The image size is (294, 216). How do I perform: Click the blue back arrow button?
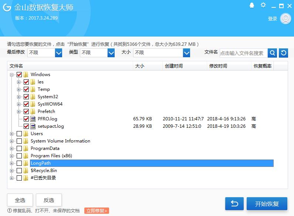pos(234,204)
